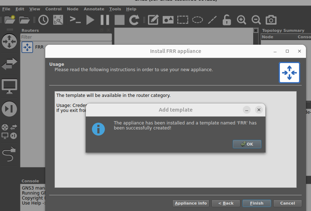This screenshot has width=311, height=211.
Task: Click the Zoom out magnifier icon
Action: tap(256, 20)
